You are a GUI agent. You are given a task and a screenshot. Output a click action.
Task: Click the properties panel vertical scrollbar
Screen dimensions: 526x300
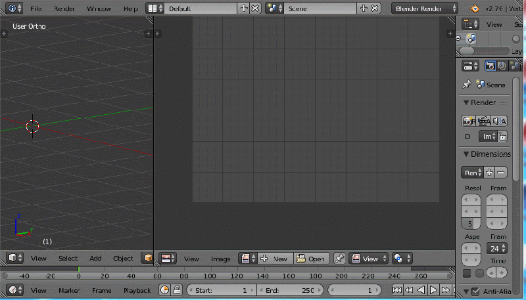(516, 129)
